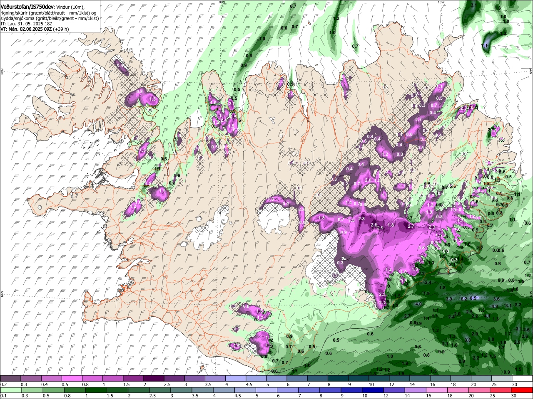Click the 4.0 precipitation value on the map

pyautogui.click(x=418, y=304)
